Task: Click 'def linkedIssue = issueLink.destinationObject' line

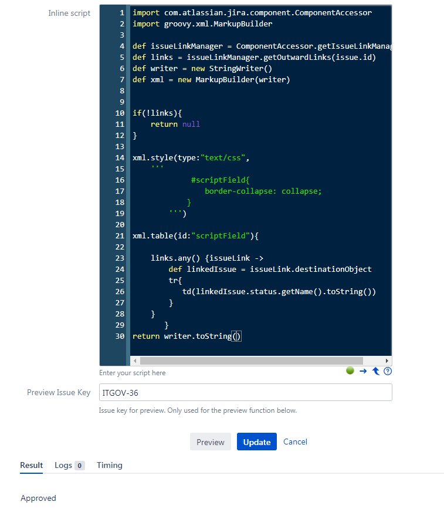Action: pyautogui.click(x=270, y=269)
